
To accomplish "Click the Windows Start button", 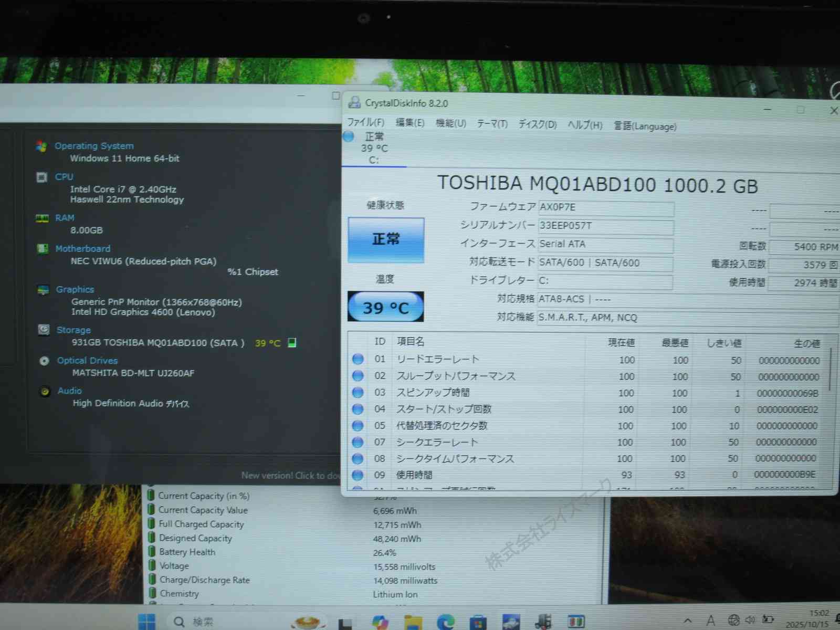I will [146, 622].
